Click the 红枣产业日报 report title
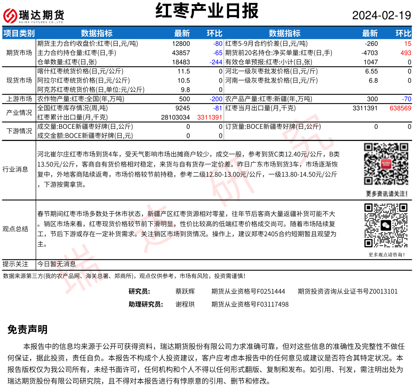Image resolution: width=414 pixels, height=386 pixels. coord(207,11)
